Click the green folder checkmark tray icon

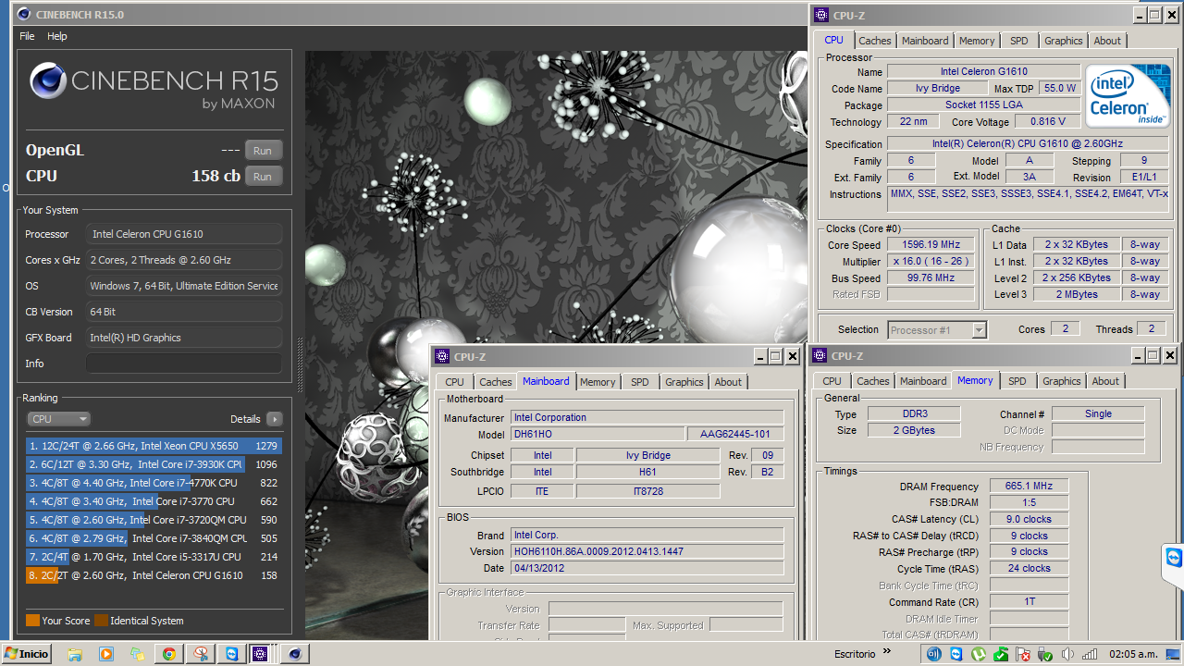click(1001, 654)
